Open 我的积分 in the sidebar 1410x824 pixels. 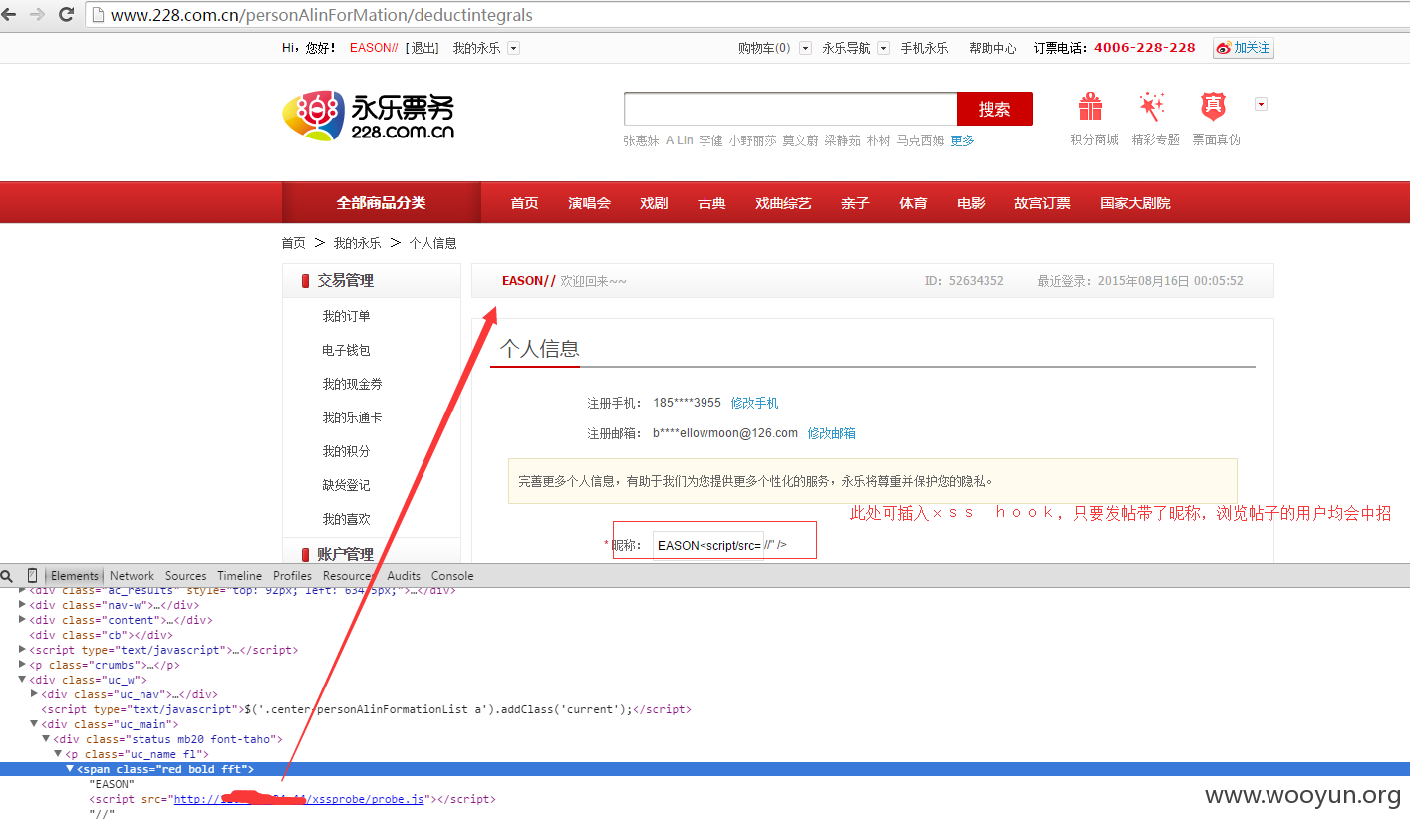point(346,451)
